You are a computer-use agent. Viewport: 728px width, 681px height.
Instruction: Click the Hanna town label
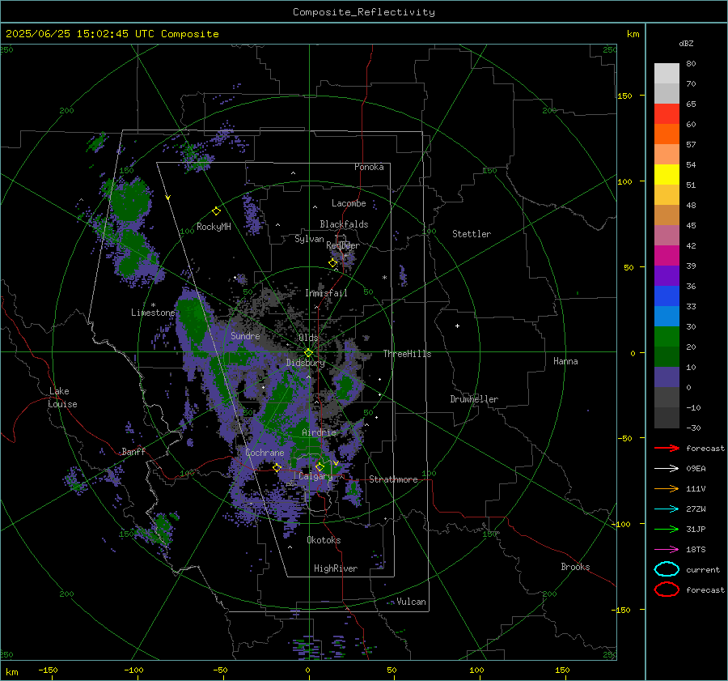(565, 361)
